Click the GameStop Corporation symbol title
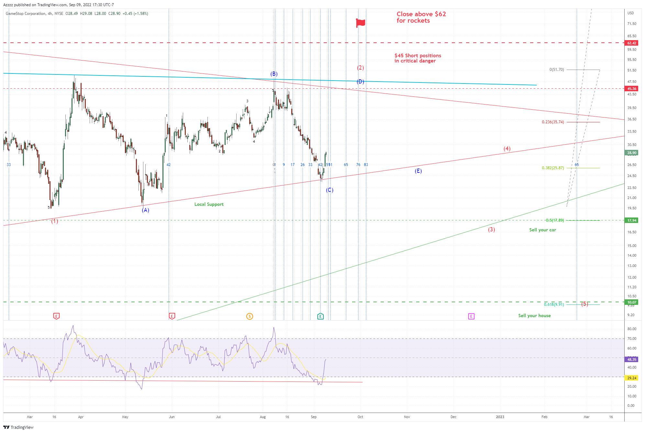 coord(26,14)
